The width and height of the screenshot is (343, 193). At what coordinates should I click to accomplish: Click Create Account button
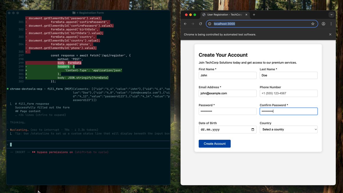pyautogui.click(x=215, y=144)
